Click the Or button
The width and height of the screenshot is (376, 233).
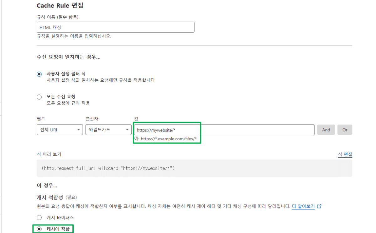coord(345,130)
